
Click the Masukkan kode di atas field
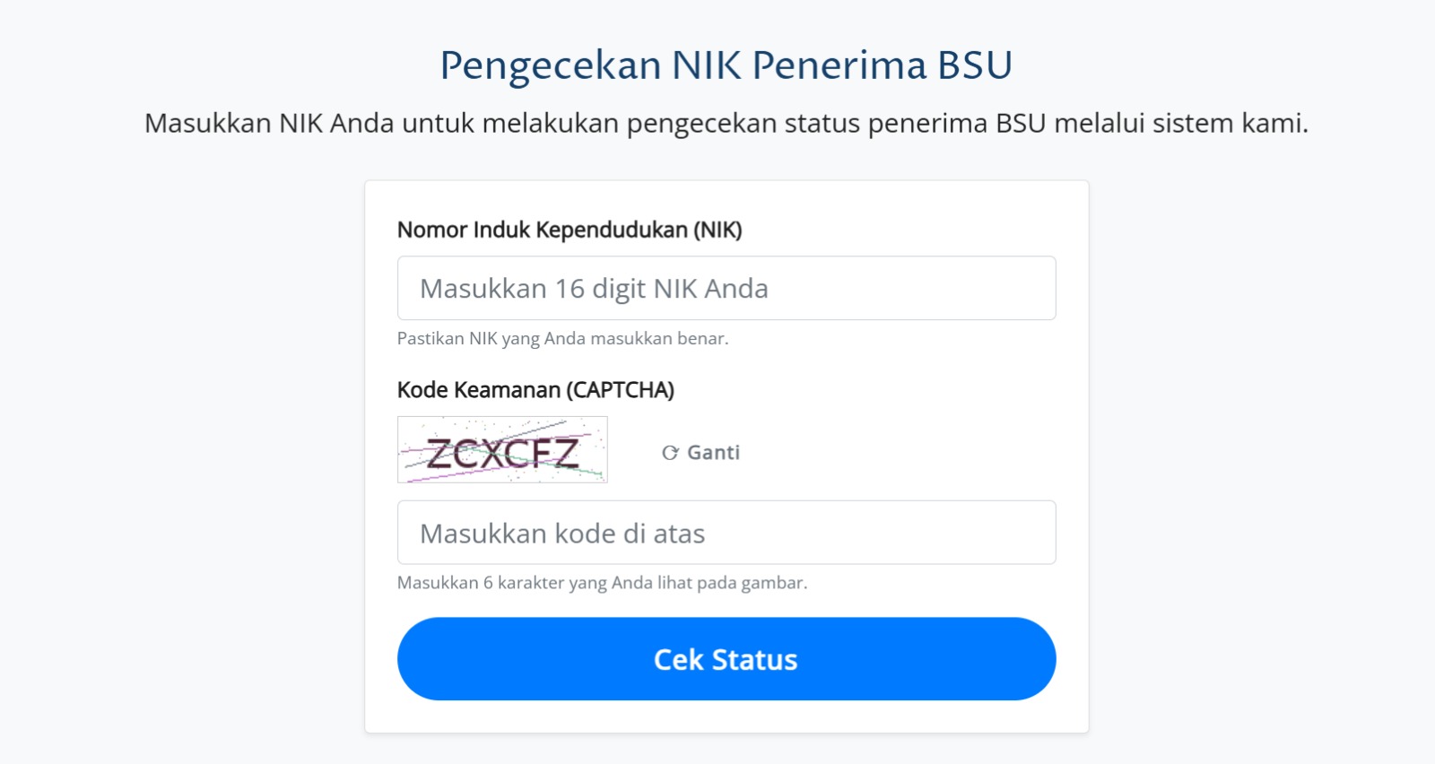726,532
